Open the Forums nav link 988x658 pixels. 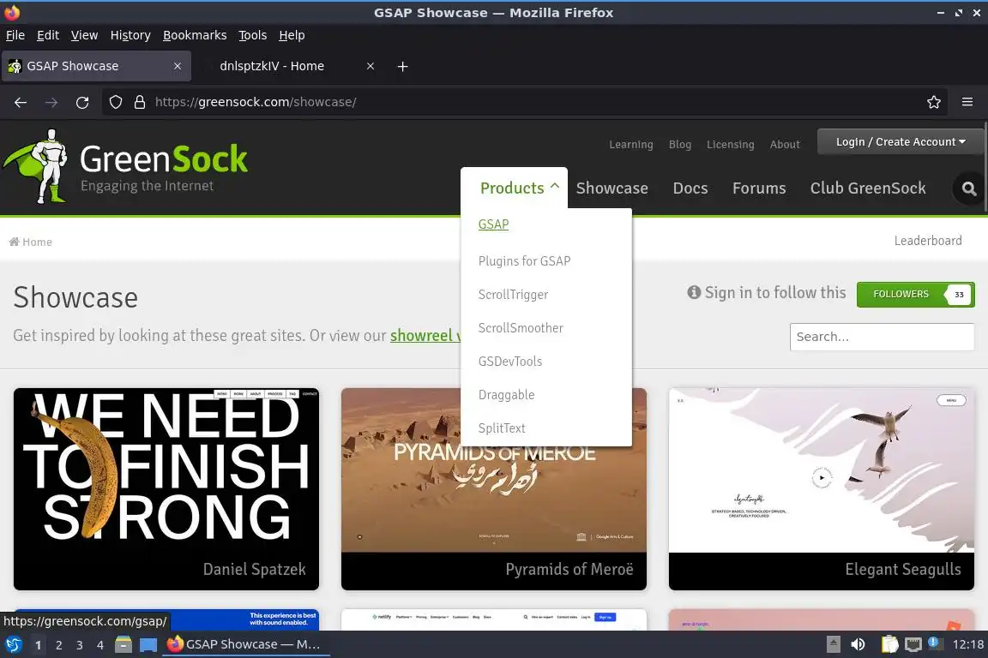click(x=759, y=188)
